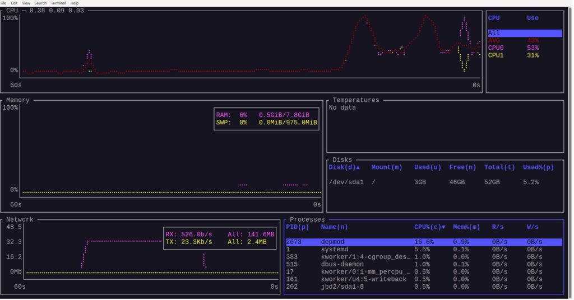Select the jbd2/sda1-8 process row
Image resolution: width=574 pixels, height=300 pixels.
[424, 287]
